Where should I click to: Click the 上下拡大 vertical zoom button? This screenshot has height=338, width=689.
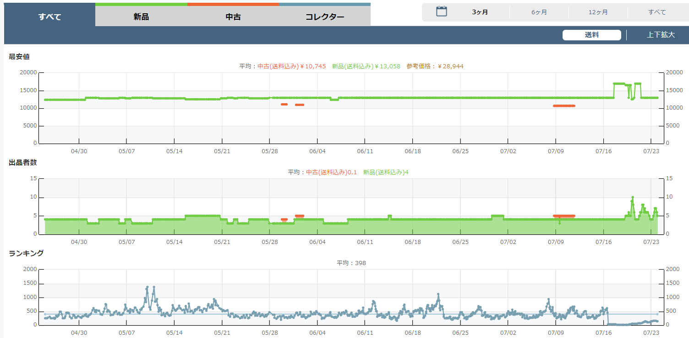tap(661, 35)
